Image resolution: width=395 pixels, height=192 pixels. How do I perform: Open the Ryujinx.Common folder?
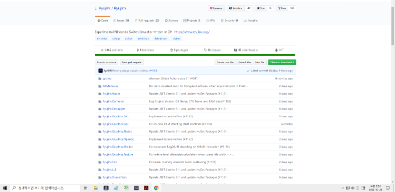point(113,101)
